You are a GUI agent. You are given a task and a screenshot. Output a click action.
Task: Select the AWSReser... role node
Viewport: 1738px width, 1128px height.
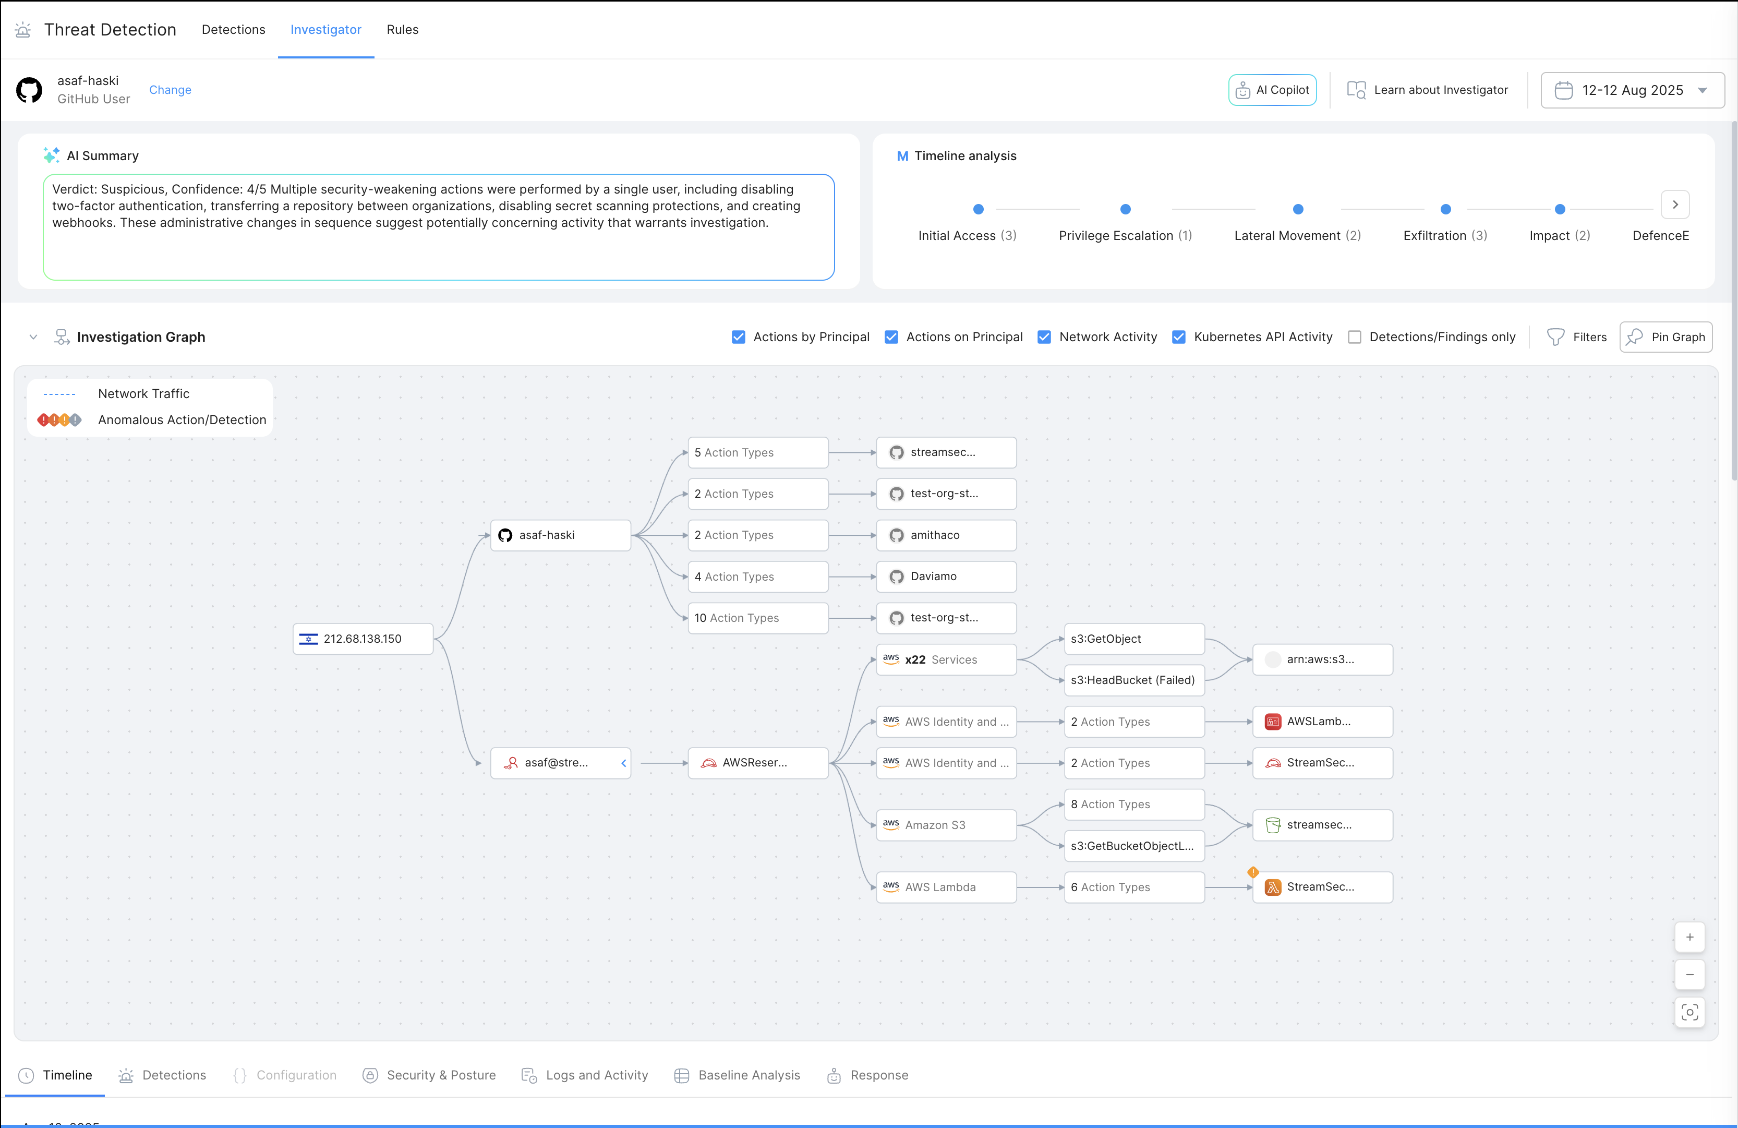click(758, 763)
